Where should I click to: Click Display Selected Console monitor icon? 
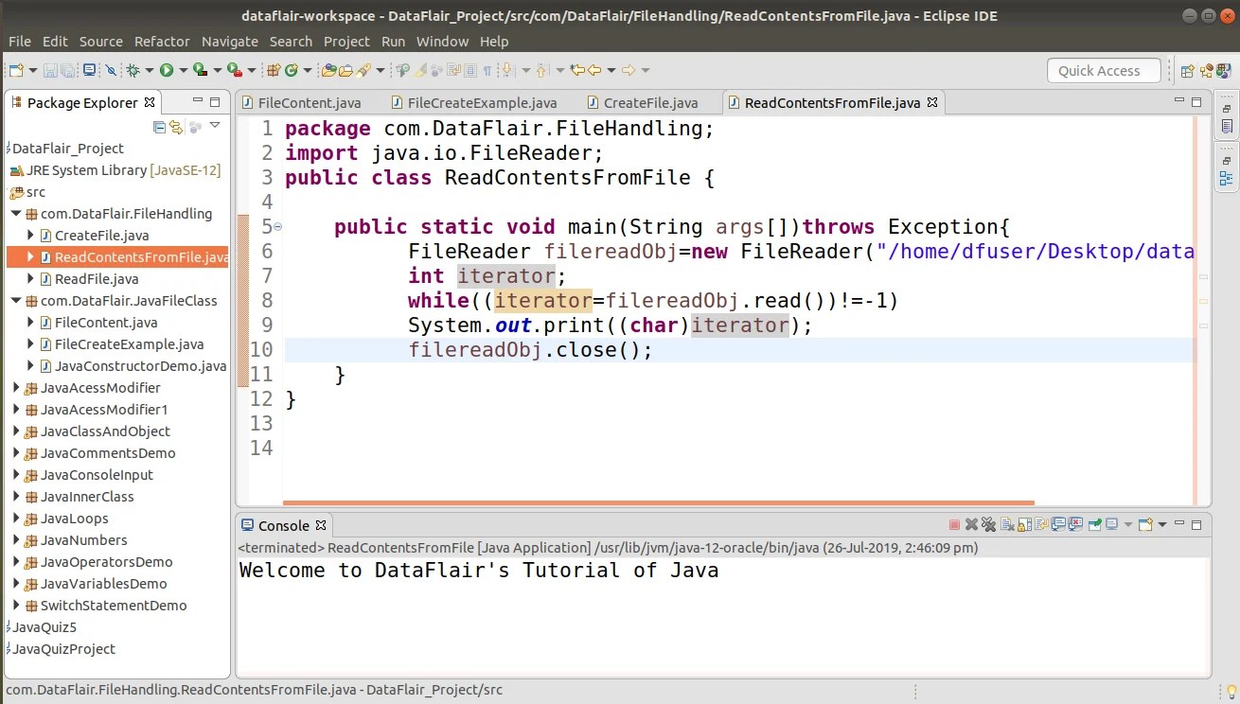pos(1112,525)
